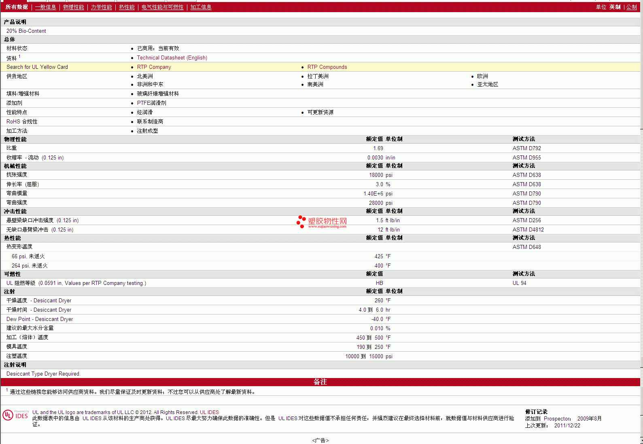643x444 pixels.
Task: Click the shrinkage value 0.0030
Action: pos(375,157)
